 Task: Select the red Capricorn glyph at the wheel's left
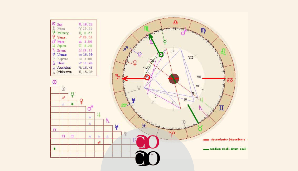point(117,76)
